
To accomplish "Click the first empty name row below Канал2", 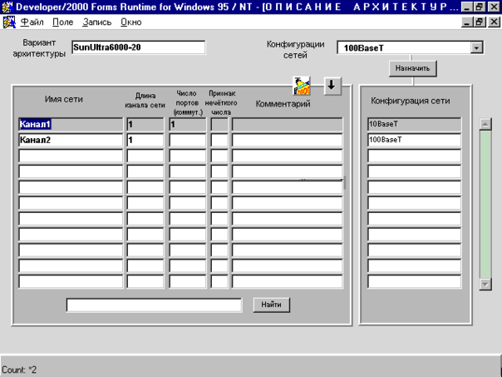I will tap(71, 156).
